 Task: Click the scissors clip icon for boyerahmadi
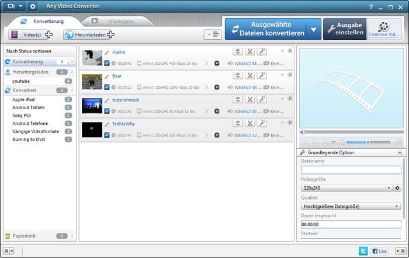coord(249,100)
